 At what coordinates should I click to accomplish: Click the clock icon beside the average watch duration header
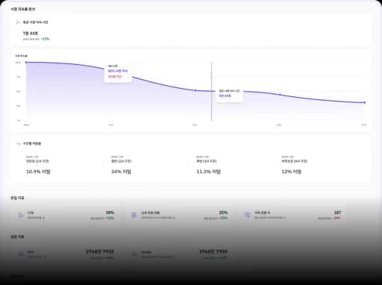[18, 22]
